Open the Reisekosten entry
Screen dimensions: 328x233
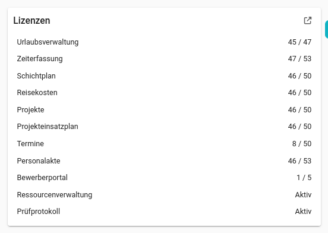point(164,93)
